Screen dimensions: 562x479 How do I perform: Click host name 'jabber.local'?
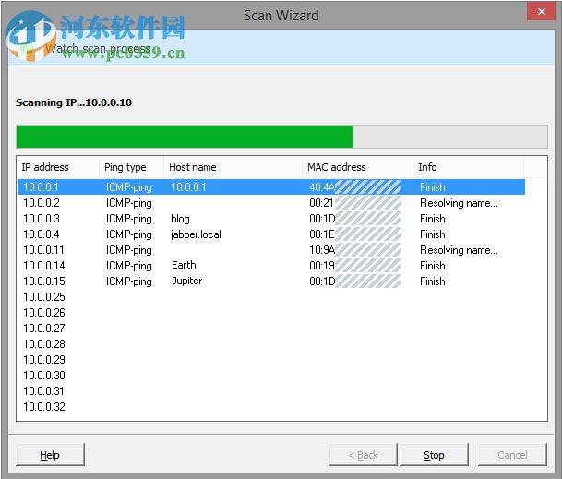(196, 234)
